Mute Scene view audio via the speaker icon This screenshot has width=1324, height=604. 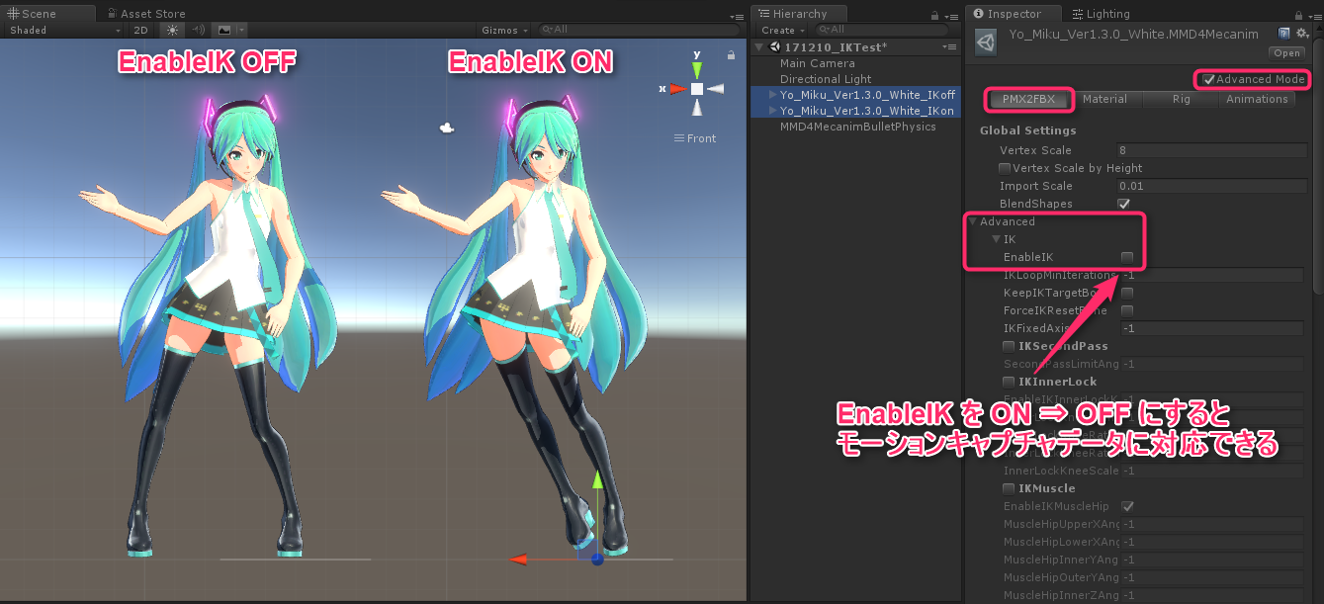[197, 31]
